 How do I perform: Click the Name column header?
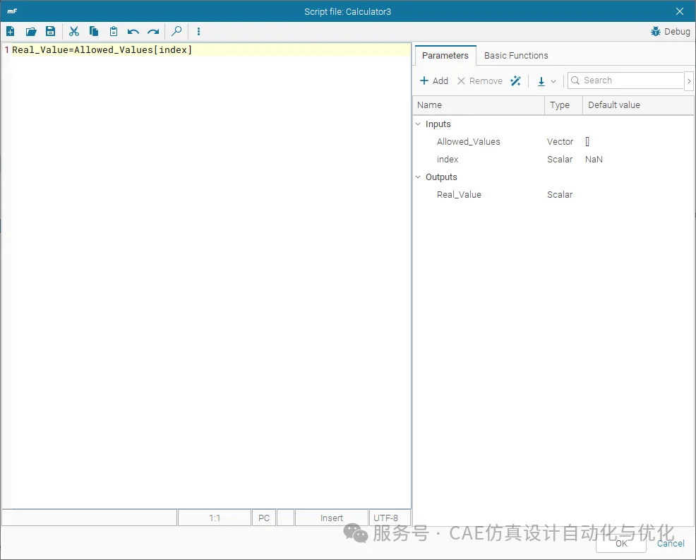click(x=479, y=105)
